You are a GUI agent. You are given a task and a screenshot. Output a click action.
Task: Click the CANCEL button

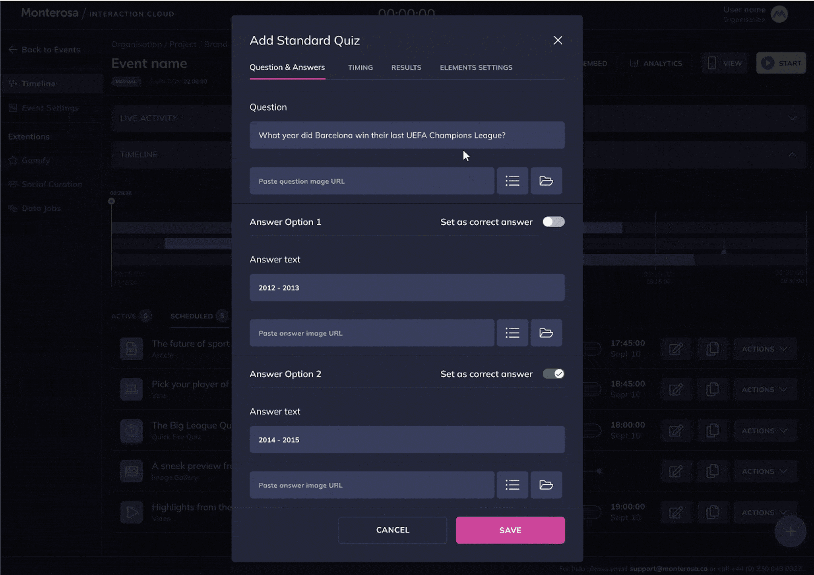(x=392, y=530)
